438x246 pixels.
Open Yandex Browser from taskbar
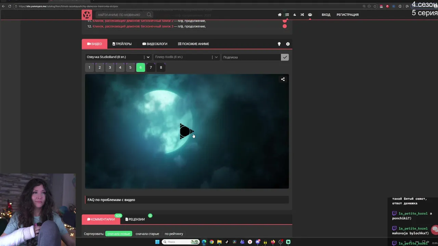[x=250, y=242]
